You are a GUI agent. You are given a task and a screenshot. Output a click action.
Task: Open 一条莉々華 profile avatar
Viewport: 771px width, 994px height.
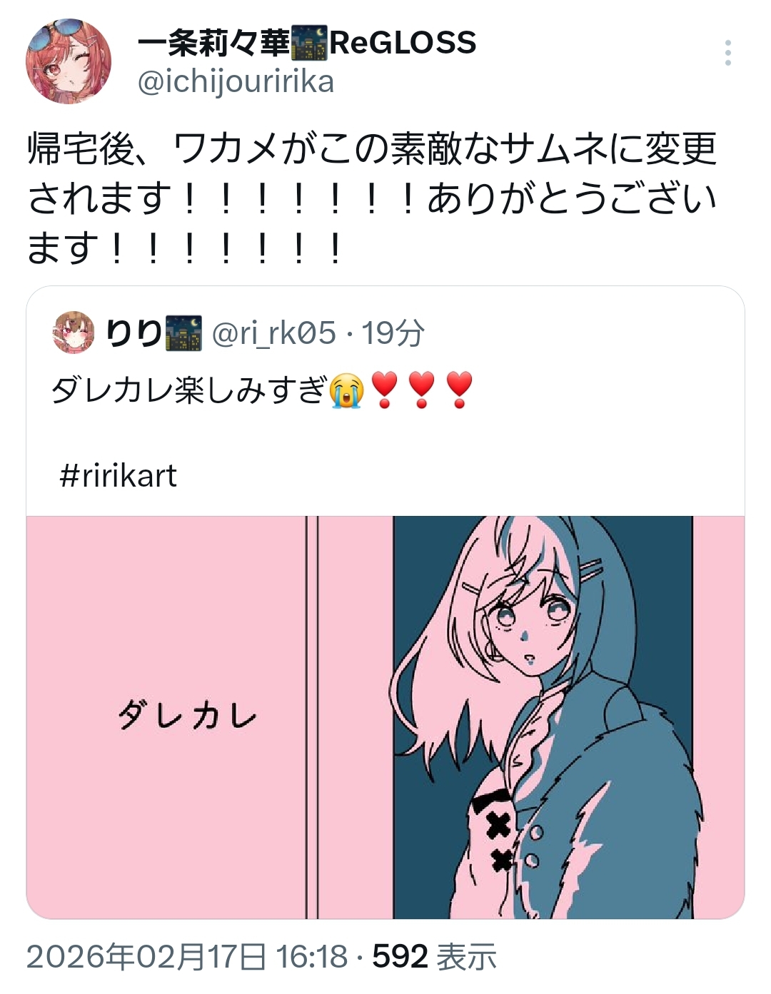pyautogui.click(x=69, y=61)
